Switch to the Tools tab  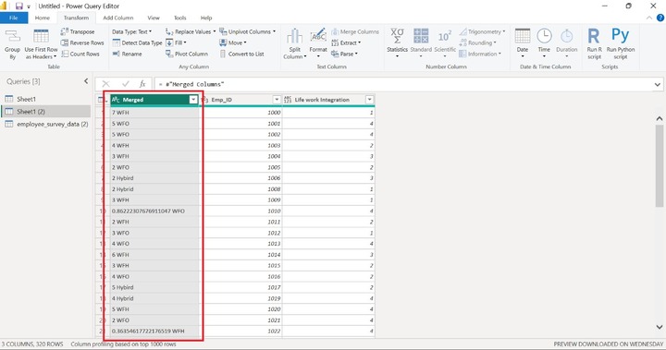[x=179, y=18]
